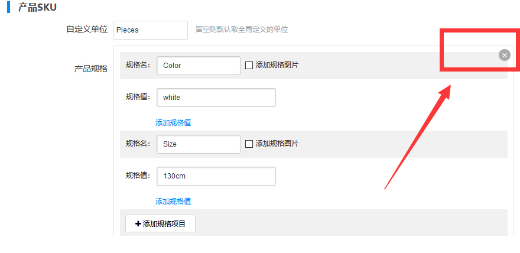520x253 pixels.
Task: Click the 规格值 label beside white
Action: [139, 98]
